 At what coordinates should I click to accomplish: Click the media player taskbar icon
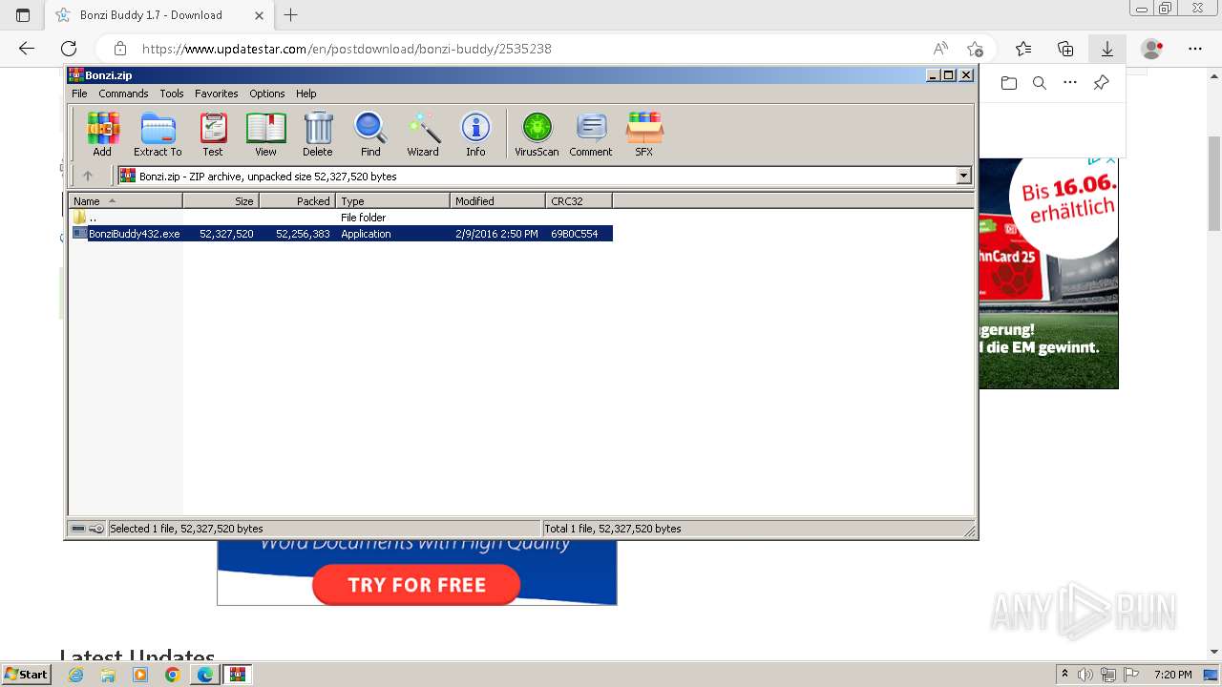click(x=140, y=675)
